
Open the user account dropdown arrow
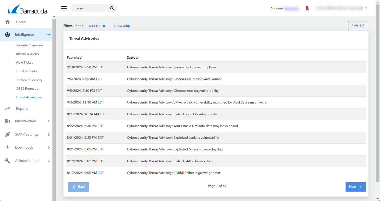click(366, 8)
